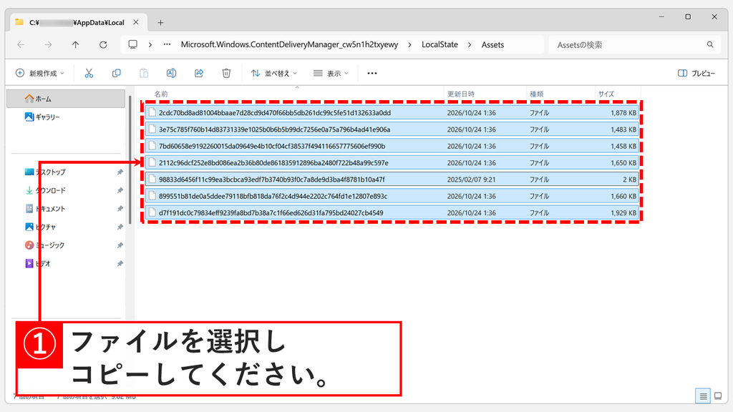Expand chevron after LocalState breadcrumb

[470, 44]
